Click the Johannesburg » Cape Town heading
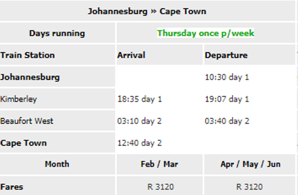The height and width of the screenshot is (195, 298). 147,11
